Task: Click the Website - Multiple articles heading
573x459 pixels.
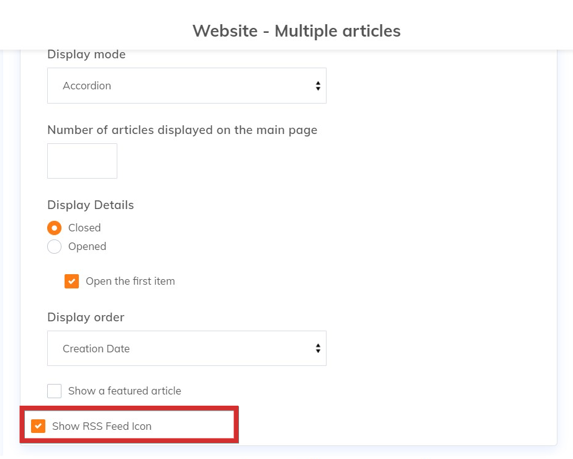Action: pyautogui.click(x=296, y=30)
